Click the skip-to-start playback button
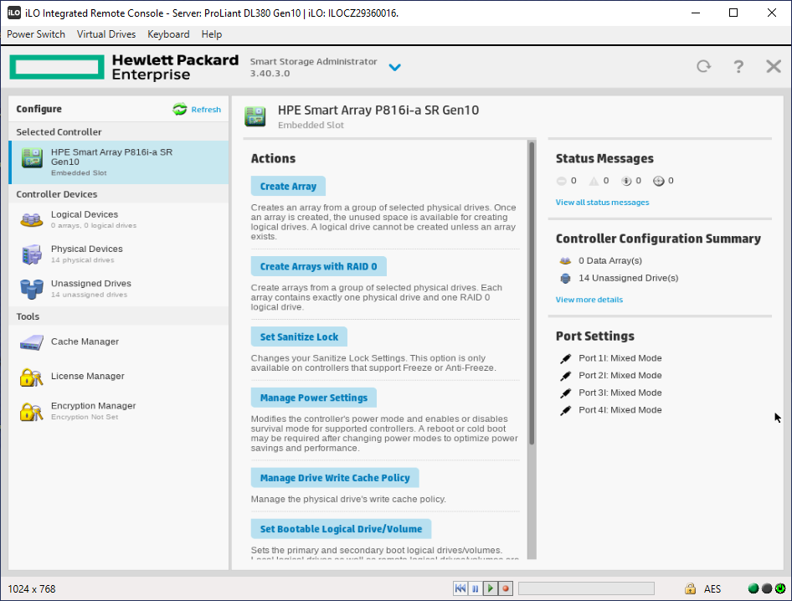The height and width of the screenshot is (601, 792). point(460,588)
